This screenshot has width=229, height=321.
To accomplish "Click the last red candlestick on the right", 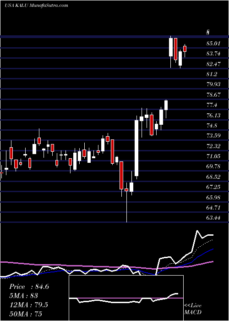I will [x=185, y=49].
